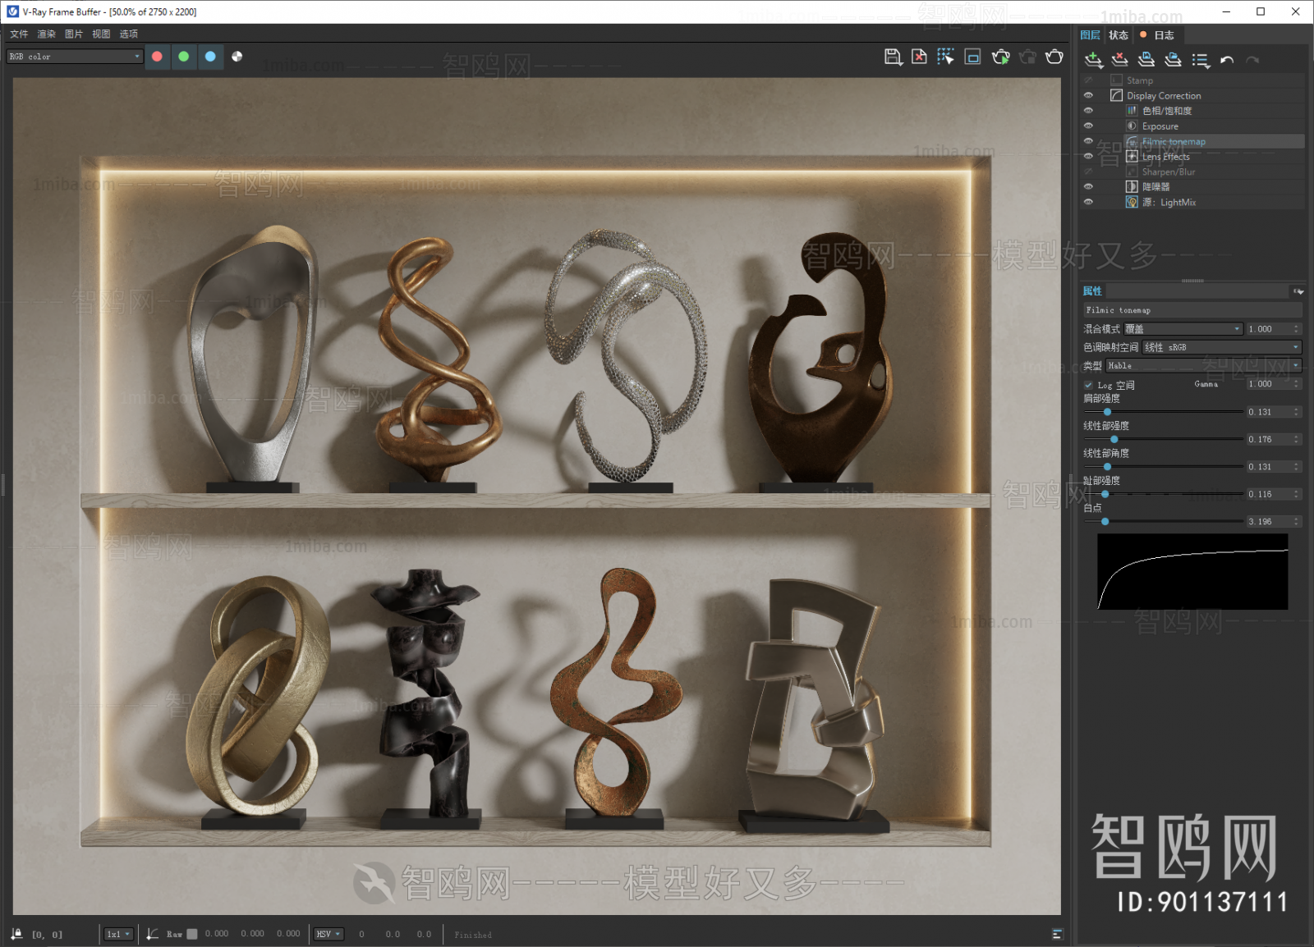
Task: Open the 类型 Hable dropdown
Action: coord(1204,365)
